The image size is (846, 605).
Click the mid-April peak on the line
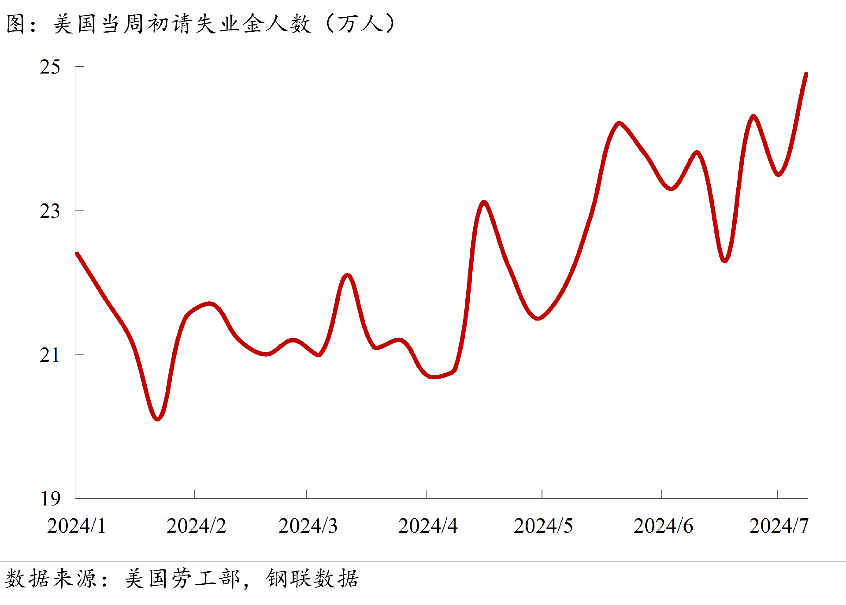(484, 202)
